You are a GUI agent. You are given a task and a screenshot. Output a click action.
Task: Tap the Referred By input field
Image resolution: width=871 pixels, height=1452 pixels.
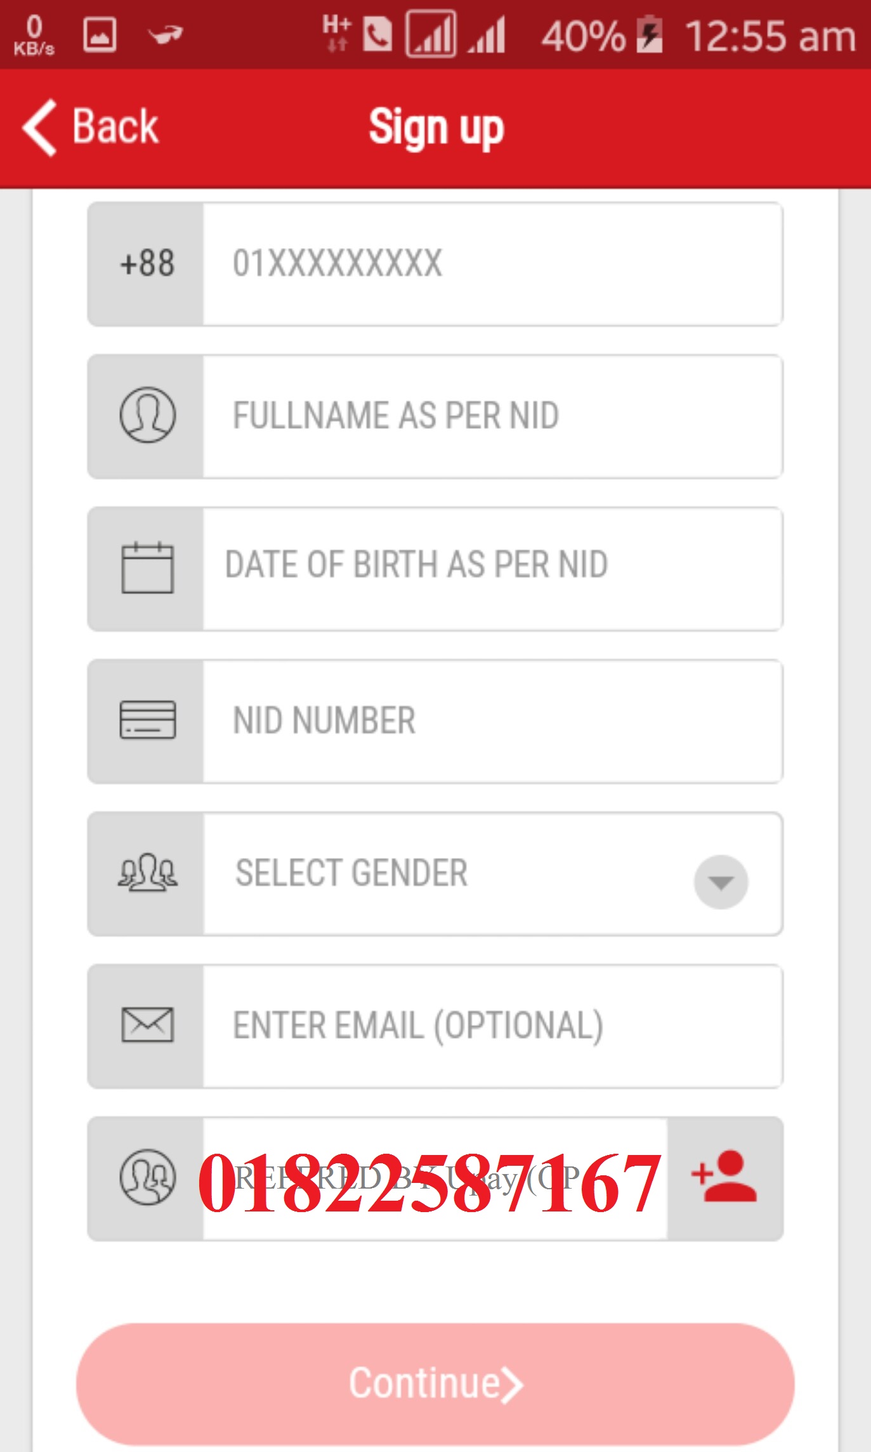coord(435,1178)
